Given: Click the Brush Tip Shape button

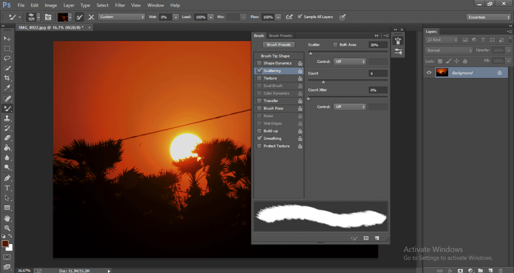Looking at the screenshot, I should tap(275, 56).
